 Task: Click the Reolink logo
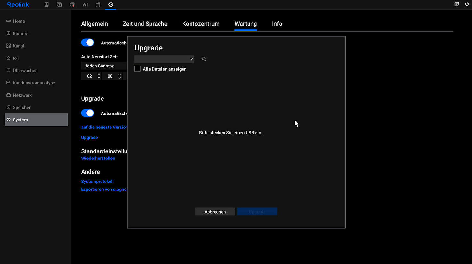tap(18, 4)
